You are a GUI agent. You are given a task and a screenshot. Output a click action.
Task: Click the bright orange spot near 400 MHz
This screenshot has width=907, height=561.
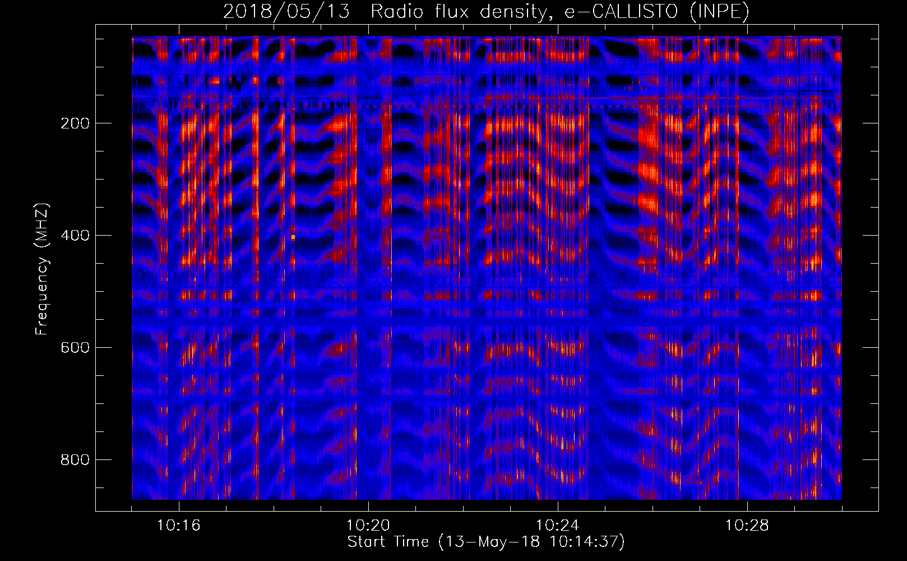pyautogui.click(x=293, y=237)
